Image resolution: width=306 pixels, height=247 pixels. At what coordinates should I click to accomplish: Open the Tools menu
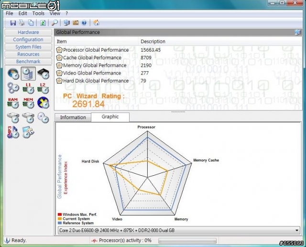pos(38,13)
